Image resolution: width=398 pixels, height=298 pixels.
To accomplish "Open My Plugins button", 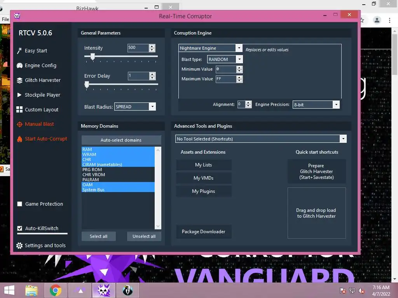I will pos(204,191).
